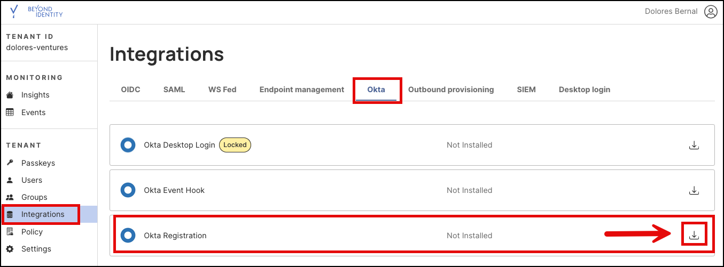The image size is (724, 267).
Task: Open Insights in the sidebar
Action: click(x=35, y=95)
